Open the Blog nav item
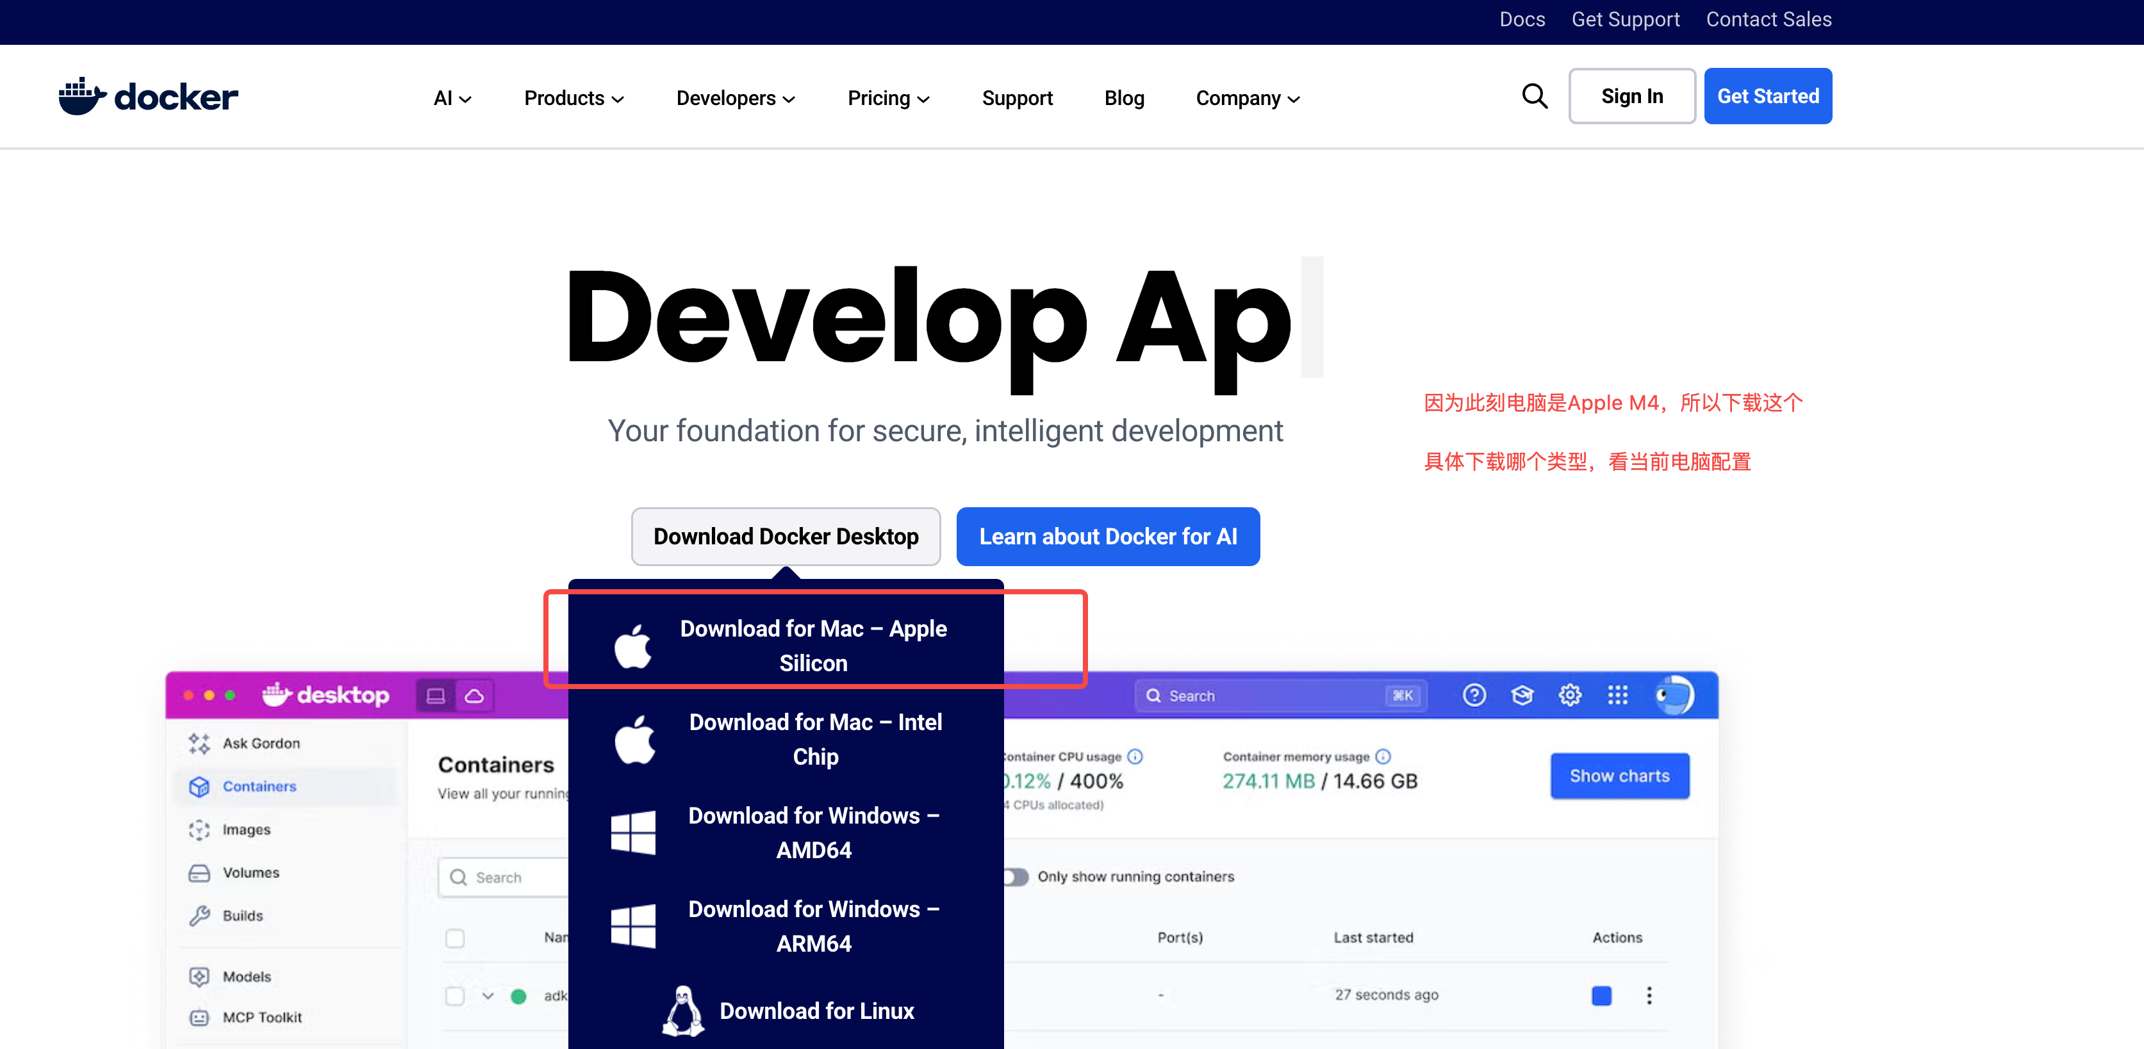2144x1049 pixels. point(1124,98)
